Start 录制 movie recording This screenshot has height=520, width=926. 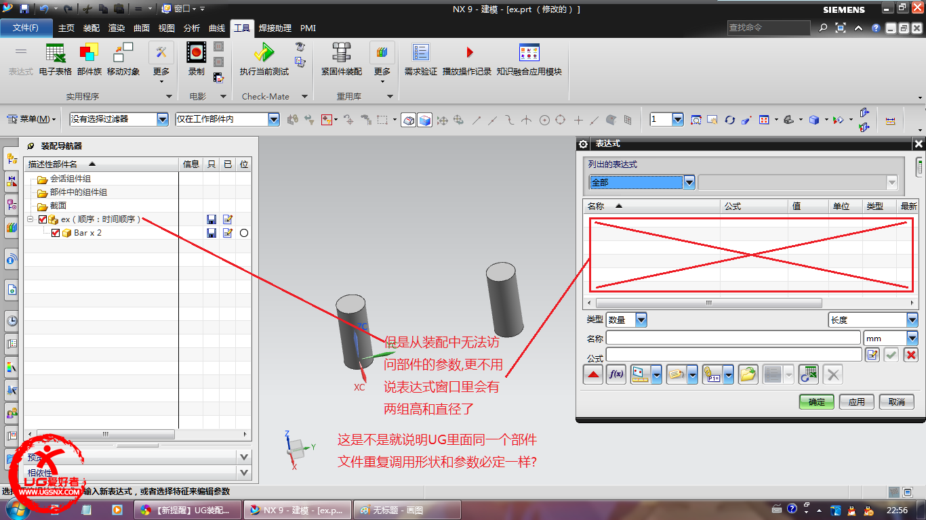[197, 60]
